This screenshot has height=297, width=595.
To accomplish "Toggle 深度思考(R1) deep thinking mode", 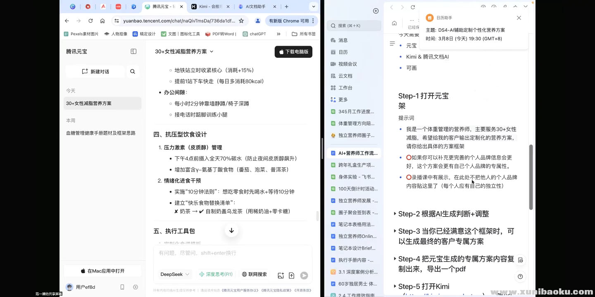I will (216, 274).
